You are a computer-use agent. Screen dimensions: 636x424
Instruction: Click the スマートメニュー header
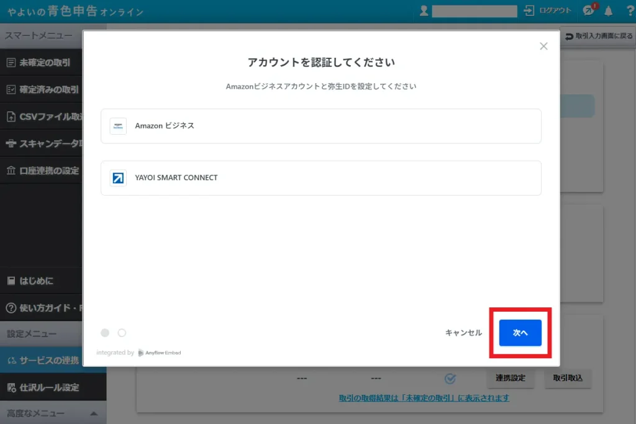click(39, 35)
